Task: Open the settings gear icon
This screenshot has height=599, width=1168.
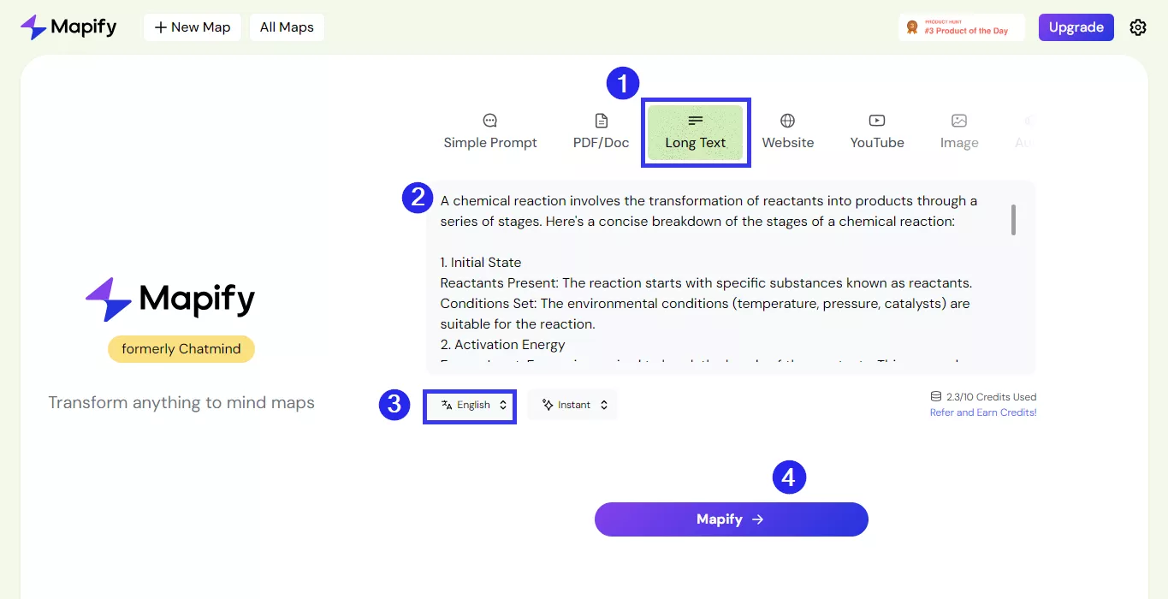Action: (x=1138, y=27)
